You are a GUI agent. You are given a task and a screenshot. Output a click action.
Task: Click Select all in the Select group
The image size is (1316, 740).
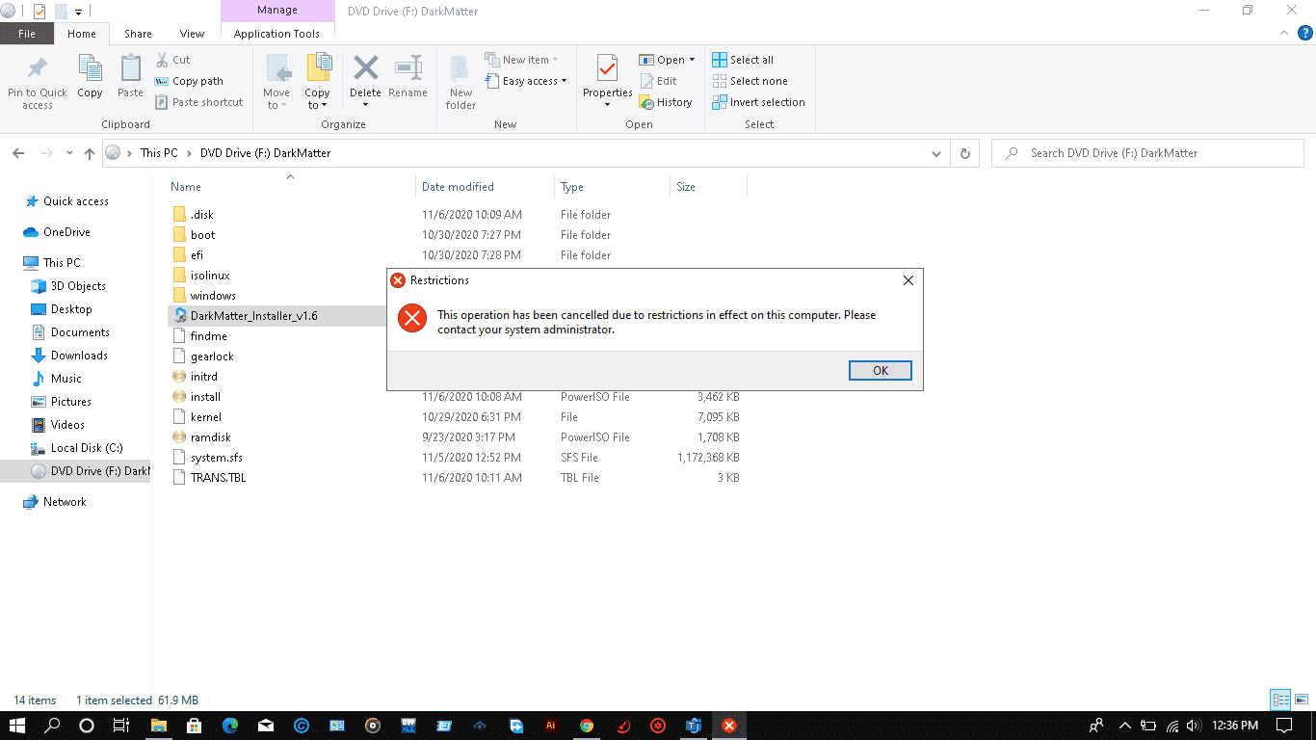coord(743,59)
